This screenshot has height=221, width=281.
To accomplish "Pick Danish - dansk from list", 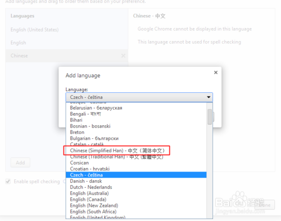I will point(136,181).
